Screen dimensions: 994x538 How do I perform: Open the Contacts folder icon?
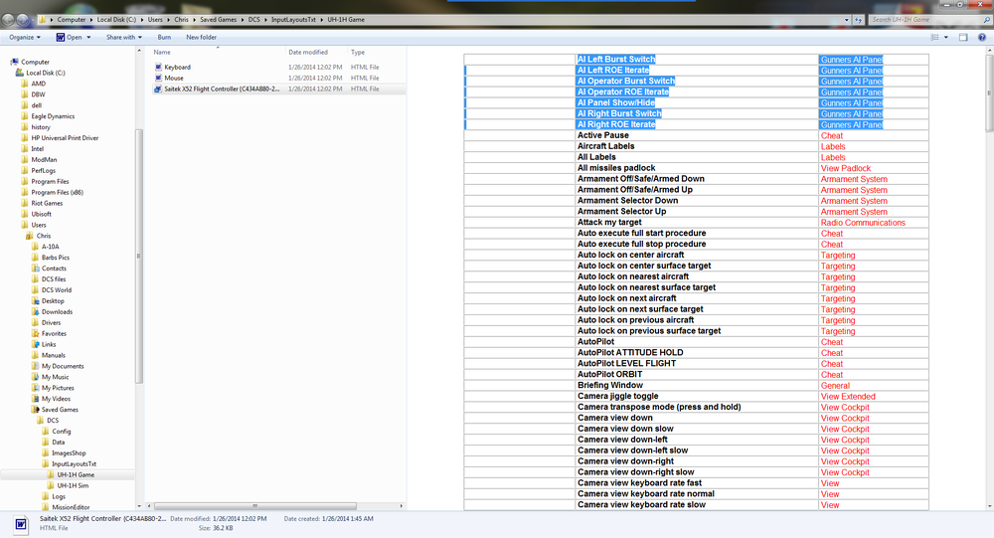tap(36, 269)
